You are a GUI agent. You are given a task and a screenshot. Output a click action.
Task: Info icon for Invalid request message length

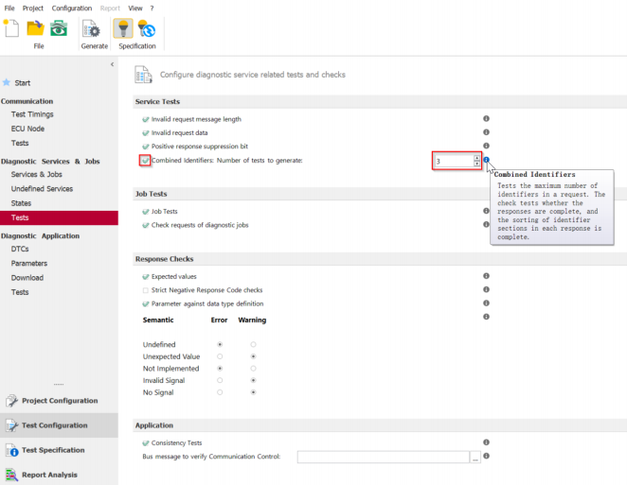coord(486,118)
